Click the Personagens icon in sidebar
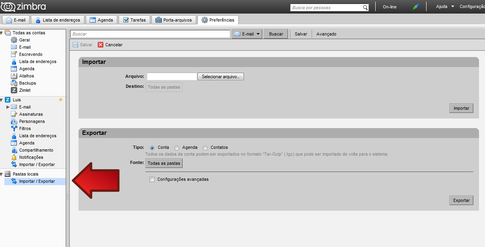The height and width of the screenshot is (247, 485). click(x=14, y=121)
